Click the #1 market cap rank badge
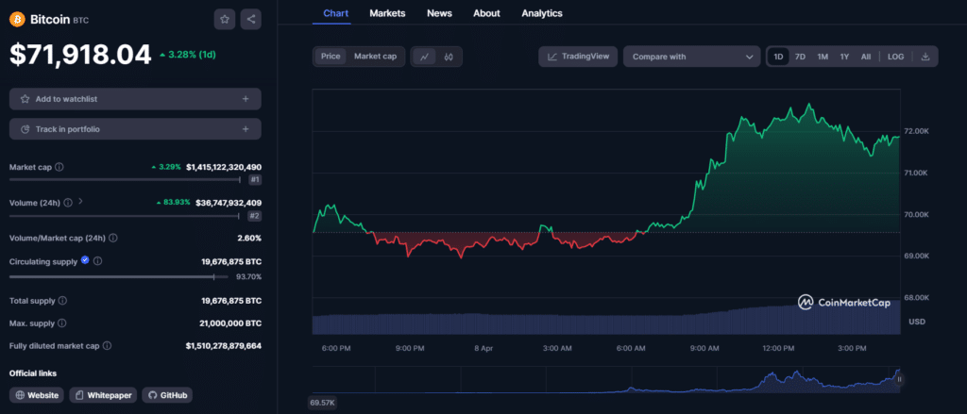The height and width of the screenshot is (414, 967). 255,180
